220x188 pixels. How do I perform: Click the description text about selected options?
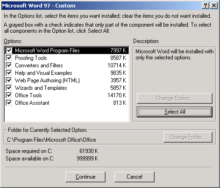click(175, 54)
